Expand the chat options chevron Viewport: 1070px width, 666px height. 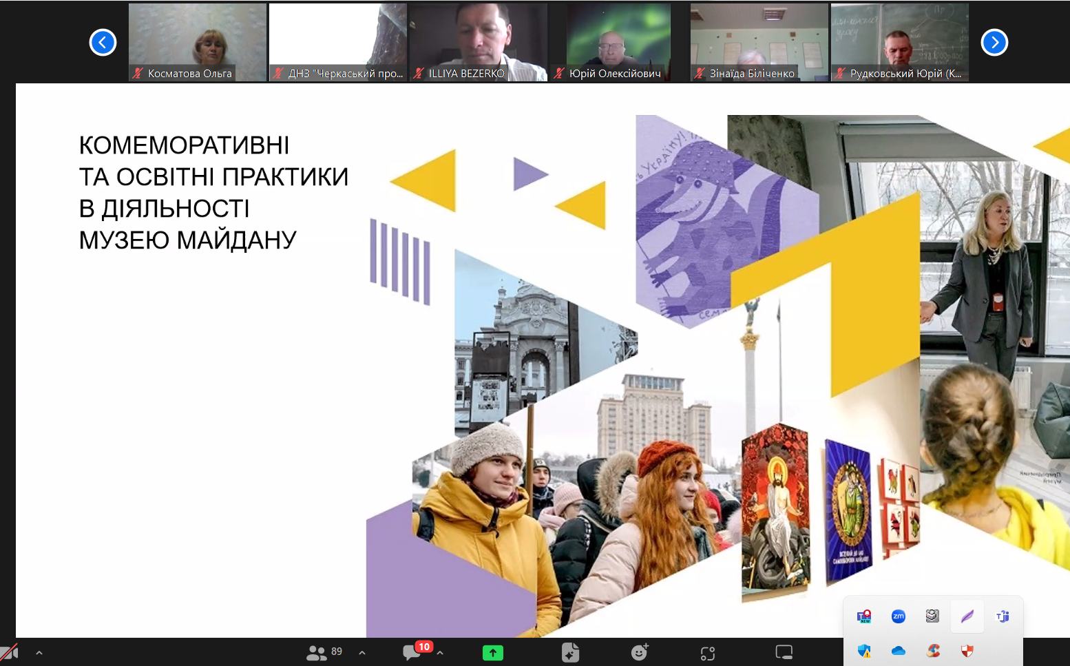[440, 653]
